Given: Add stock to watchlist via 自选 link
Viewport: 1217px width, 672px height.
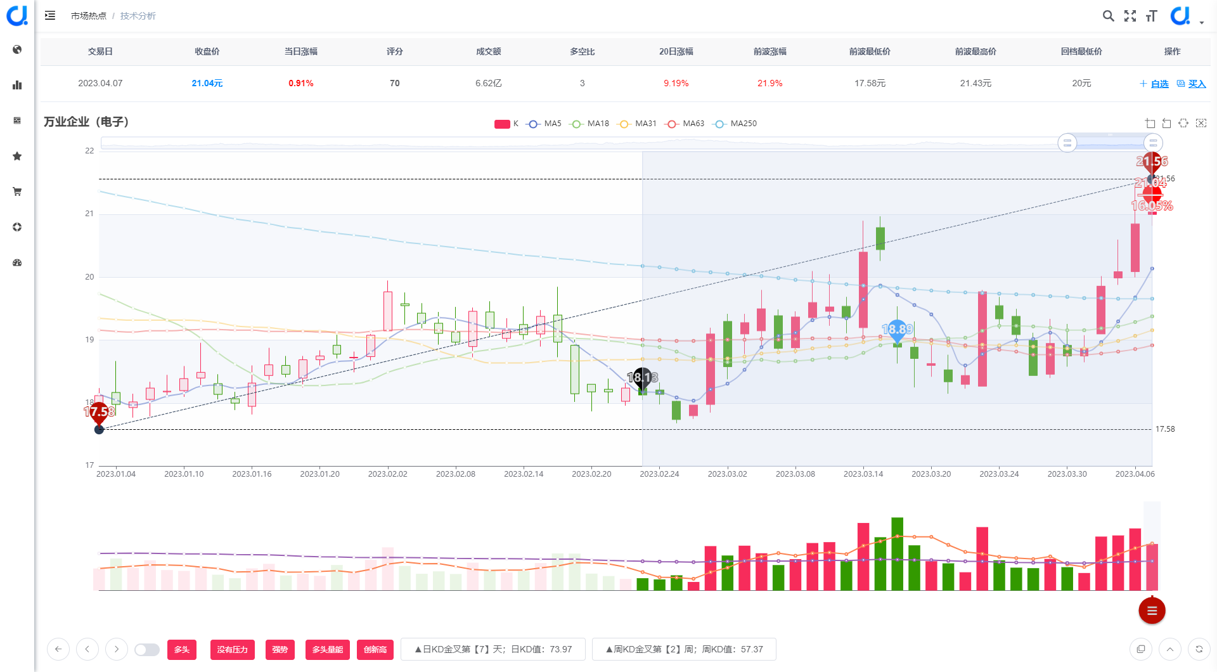Looking at the screenshot, I should pos(1154,84).
